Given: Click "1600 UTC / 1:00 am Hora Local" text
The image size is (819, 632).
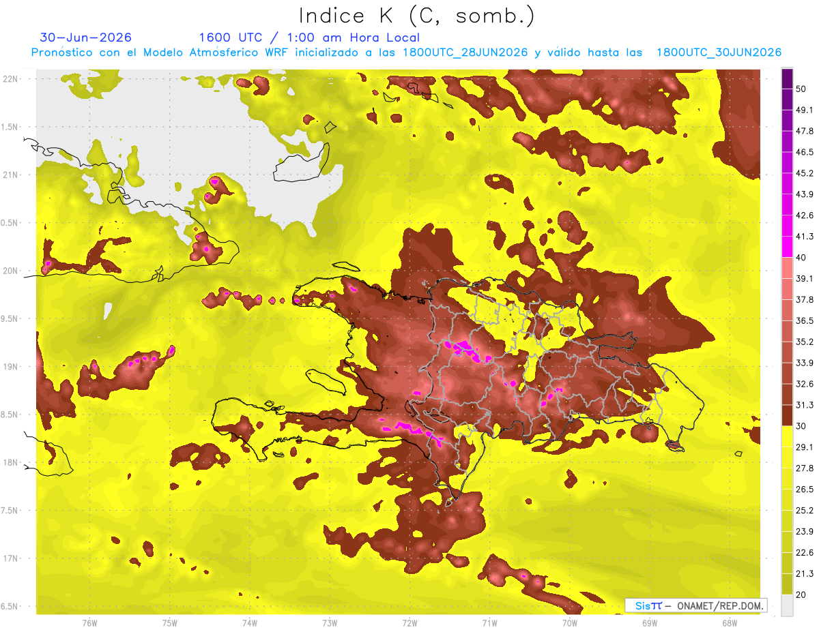Looking at the screenshot, I should coord(309,37).
